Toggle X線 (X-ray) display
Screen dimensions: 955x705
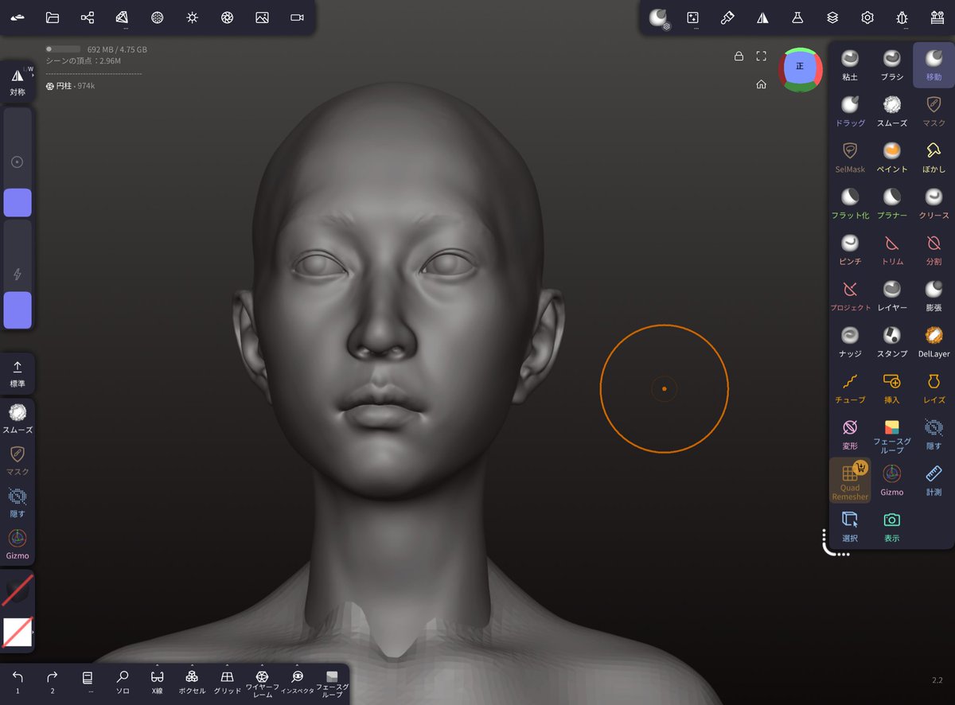point(157,682)
